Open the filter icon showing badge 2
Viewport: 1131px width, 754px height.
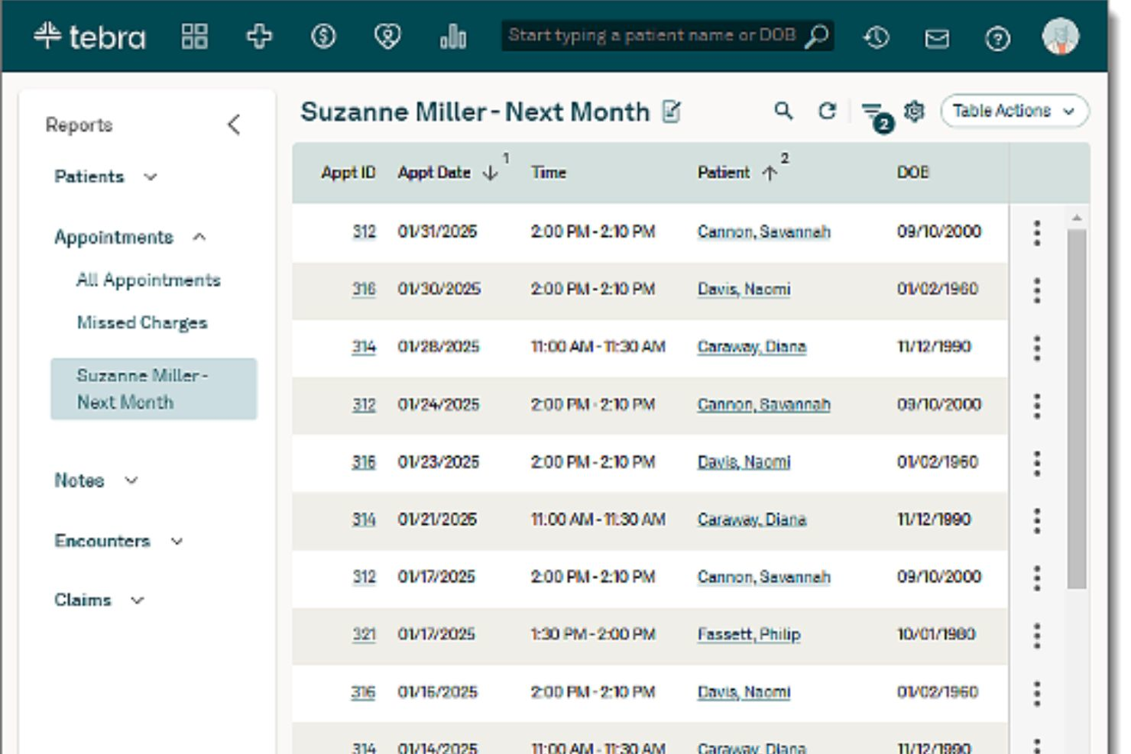tap(873, 114)
